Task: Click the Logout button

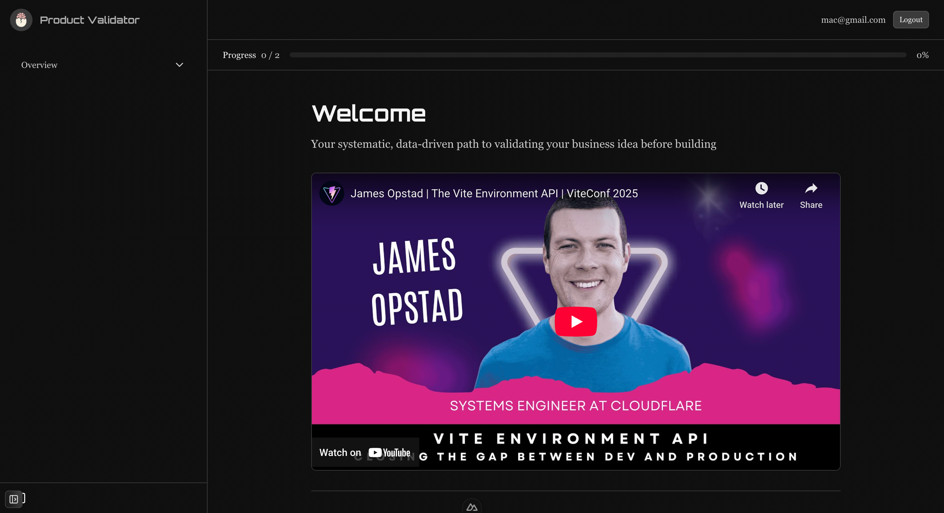Action: (911, 19)
